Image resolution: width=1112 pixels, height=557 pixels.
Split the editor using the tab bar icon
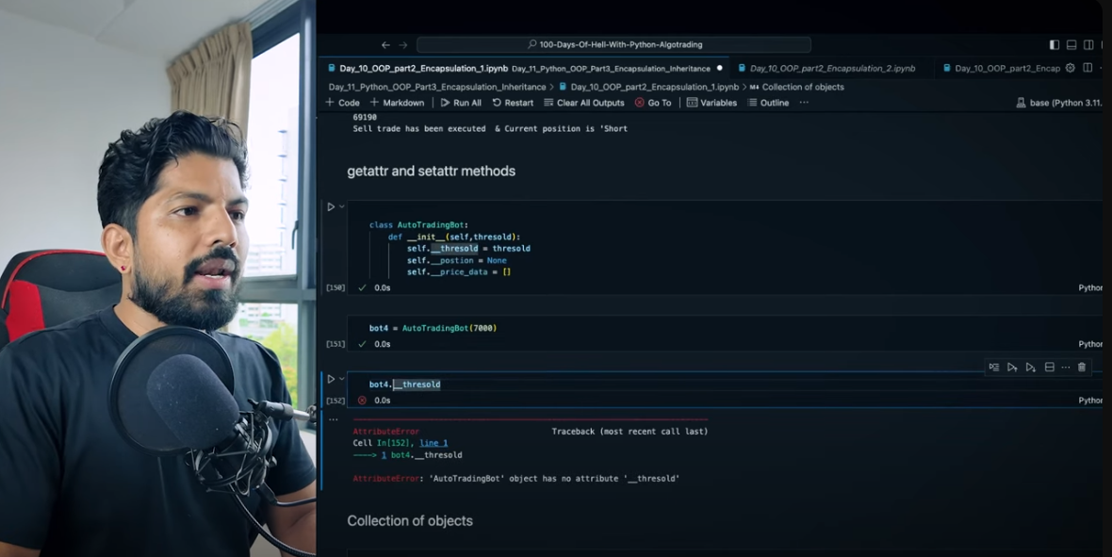click(1087, 68)
